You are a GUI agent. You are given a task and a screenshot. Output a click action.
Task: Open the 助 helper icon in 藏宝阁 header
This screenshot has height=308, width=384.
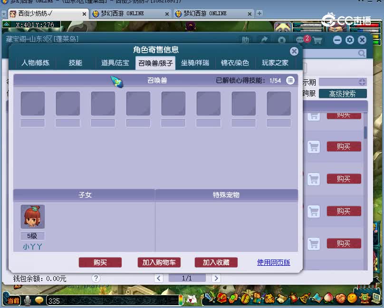(x=245, y=39)
